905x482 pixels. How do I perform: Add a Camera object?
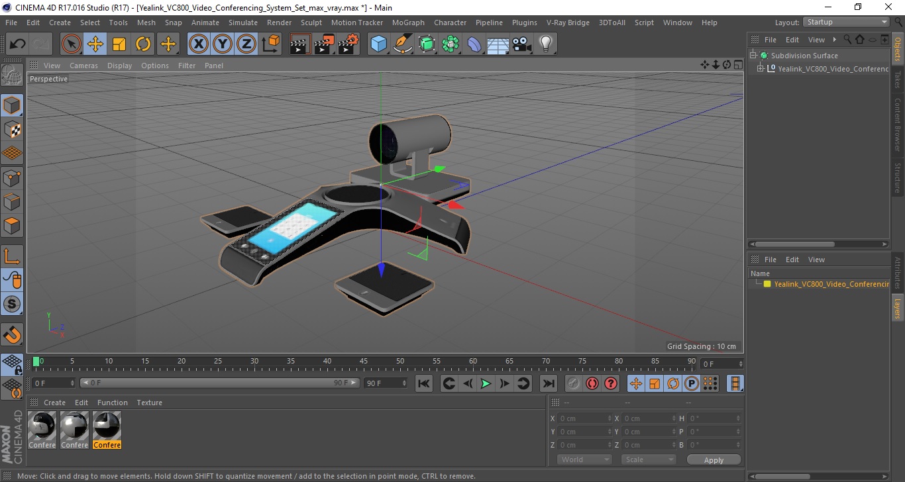[522, 44]
